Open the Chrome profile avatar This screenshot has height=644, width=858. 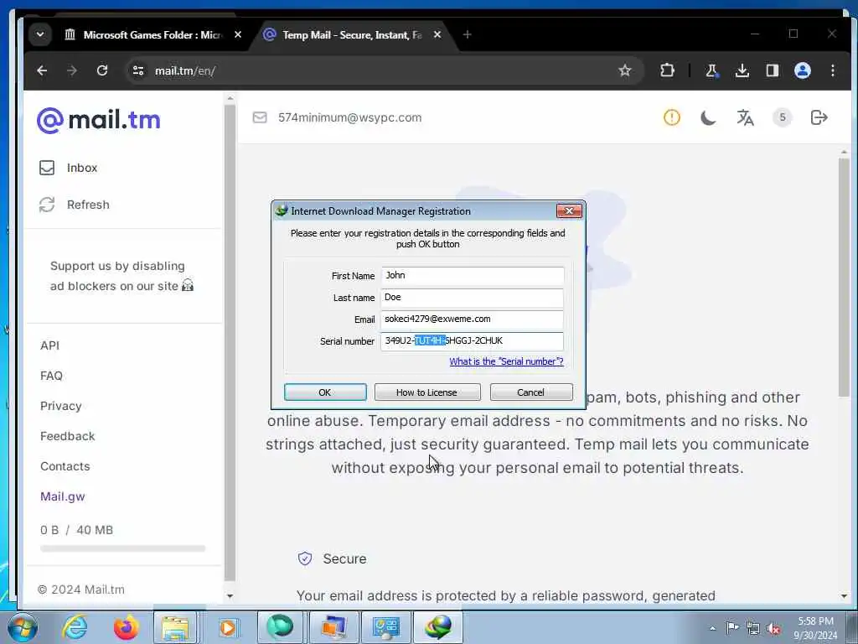coord(802,70)
